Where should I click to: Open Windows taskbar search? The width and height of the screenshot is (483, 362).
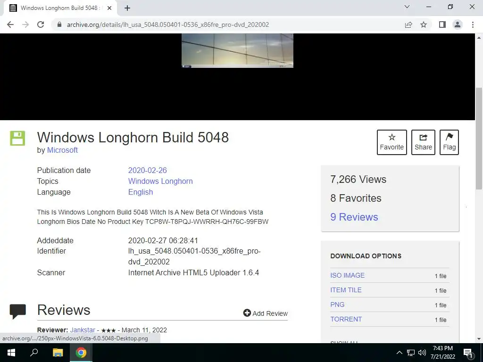(34, 353)
